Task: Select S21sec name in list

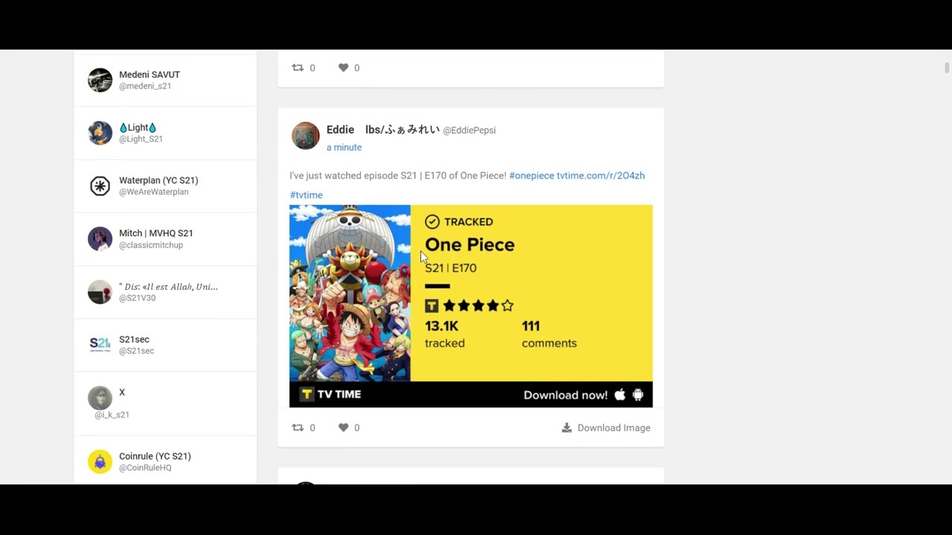Action: click(x=134, y=340)
